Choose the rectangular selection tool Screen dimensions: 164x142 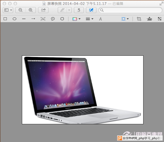point(123,19)
